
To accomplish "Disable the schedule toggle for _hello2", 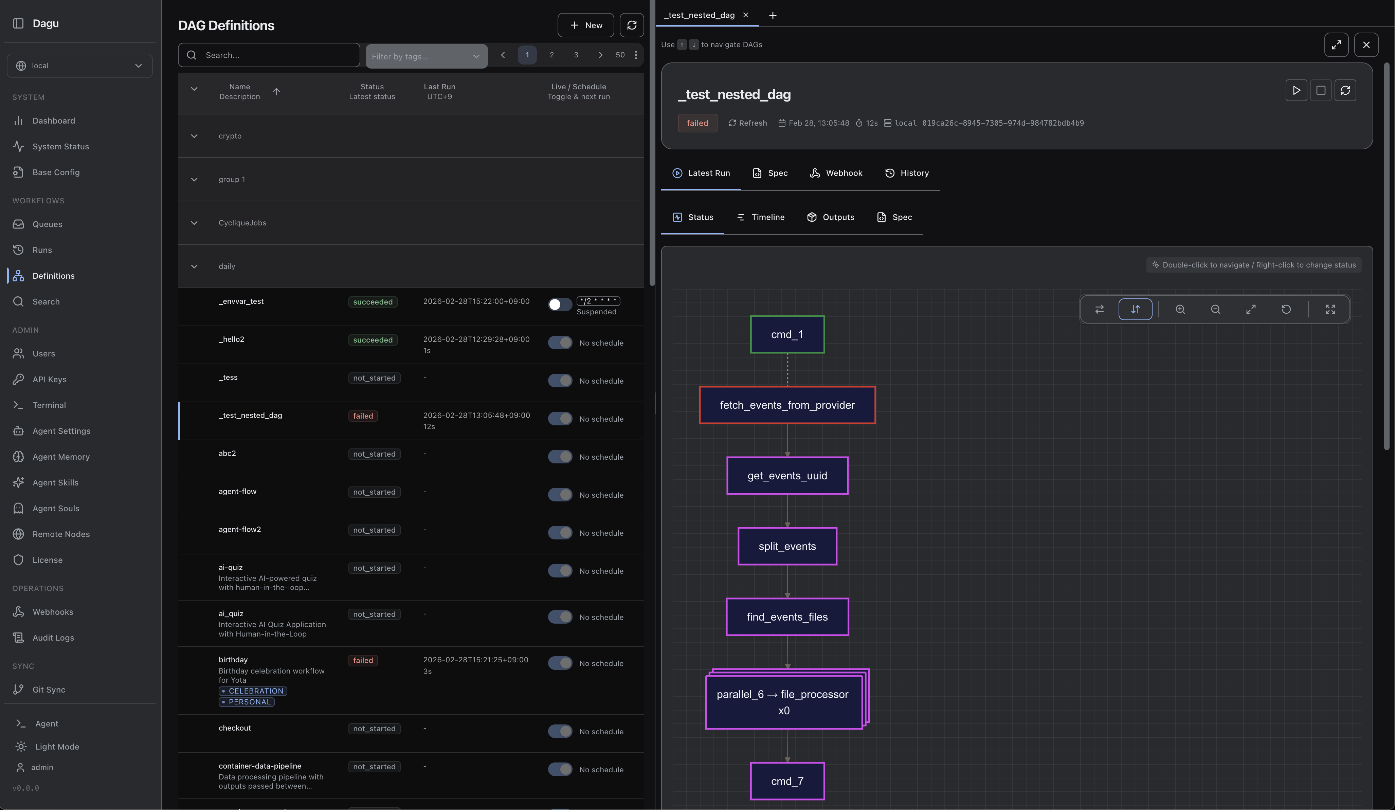I will pyautogui.click(x=560, y=343).
